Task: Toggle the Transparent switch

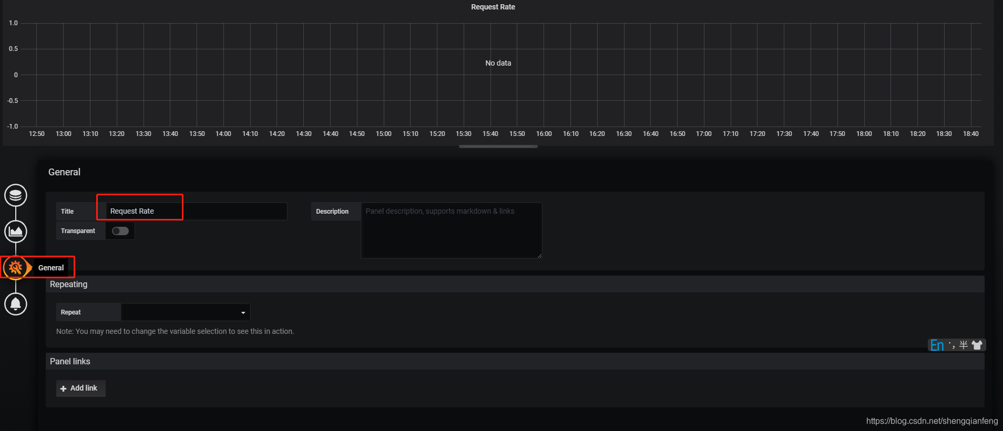Action: [x=120, y=231]
